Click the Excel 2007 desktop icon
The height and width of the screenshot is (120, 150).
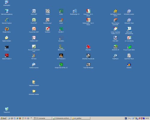[34, 20]
